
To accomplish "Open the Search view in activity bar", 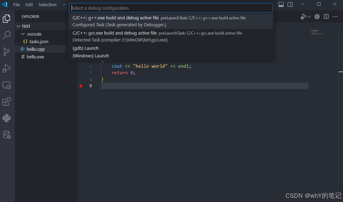I will click(x=7, y=35).
